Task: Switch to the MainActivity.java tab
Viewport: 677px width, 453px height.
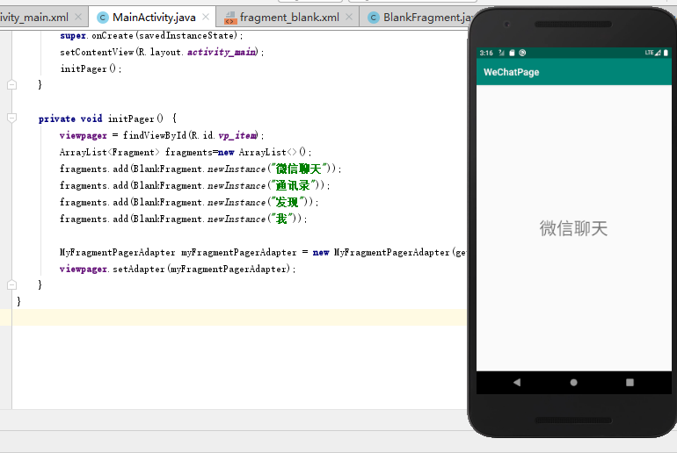Action: pyautogui.click(x=154, y=18)
